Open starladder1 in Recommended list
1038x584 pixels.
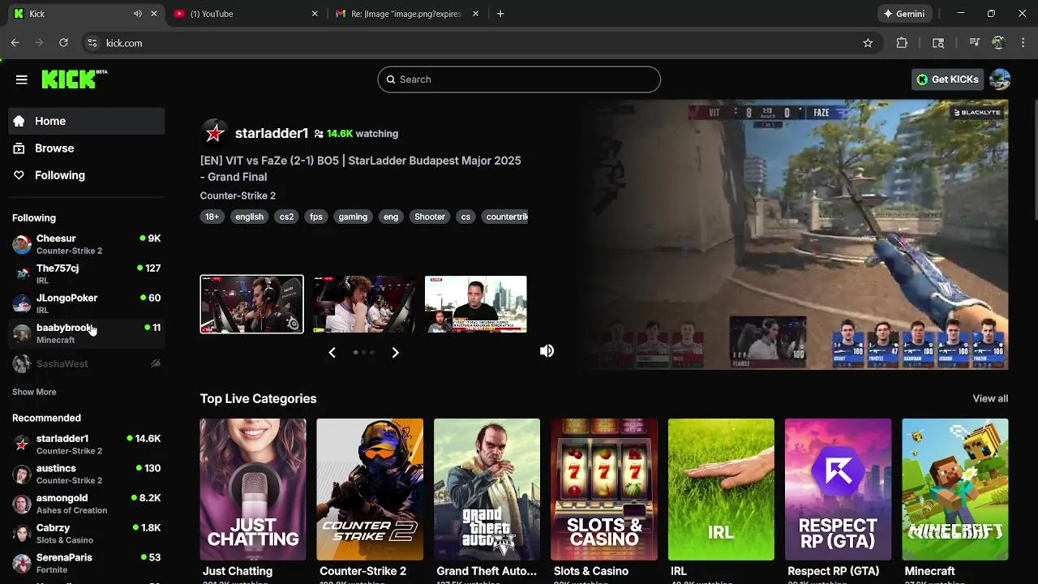click(87, 444)
